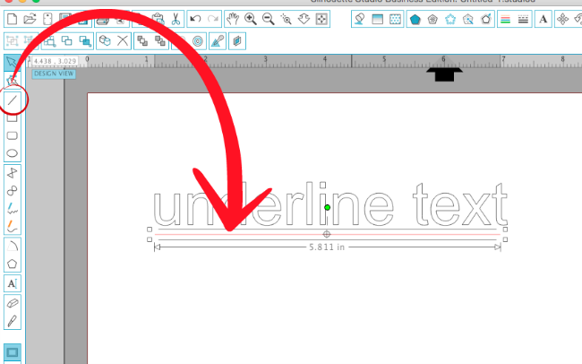This screenshot has width=582, height=364.
Task: Click the 5.811 in width measurement
Action: pos(327,247)
